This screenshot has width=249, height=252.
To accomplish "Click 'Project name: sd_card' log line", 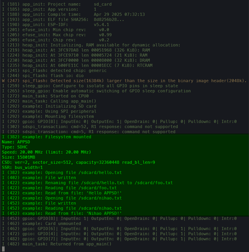I will (57, 4).
